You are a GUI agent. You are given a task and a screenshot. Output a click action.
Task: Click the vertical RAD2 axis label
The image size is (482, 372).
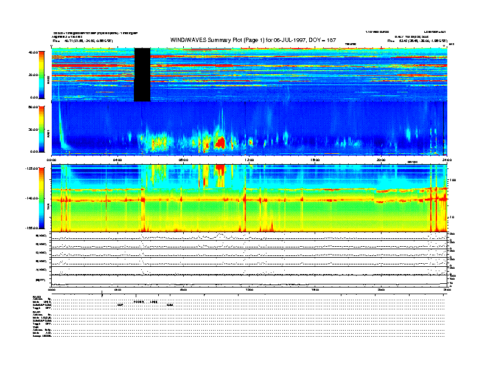point(48,80)
